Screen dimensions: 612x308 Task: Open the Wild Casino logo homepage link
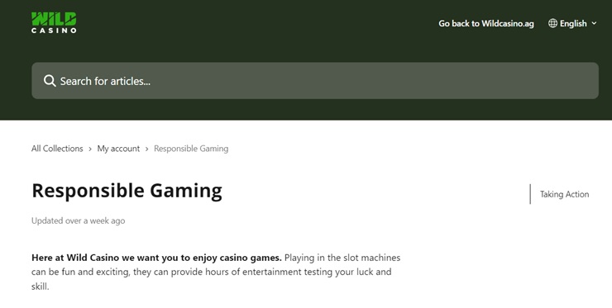(54, 22)
